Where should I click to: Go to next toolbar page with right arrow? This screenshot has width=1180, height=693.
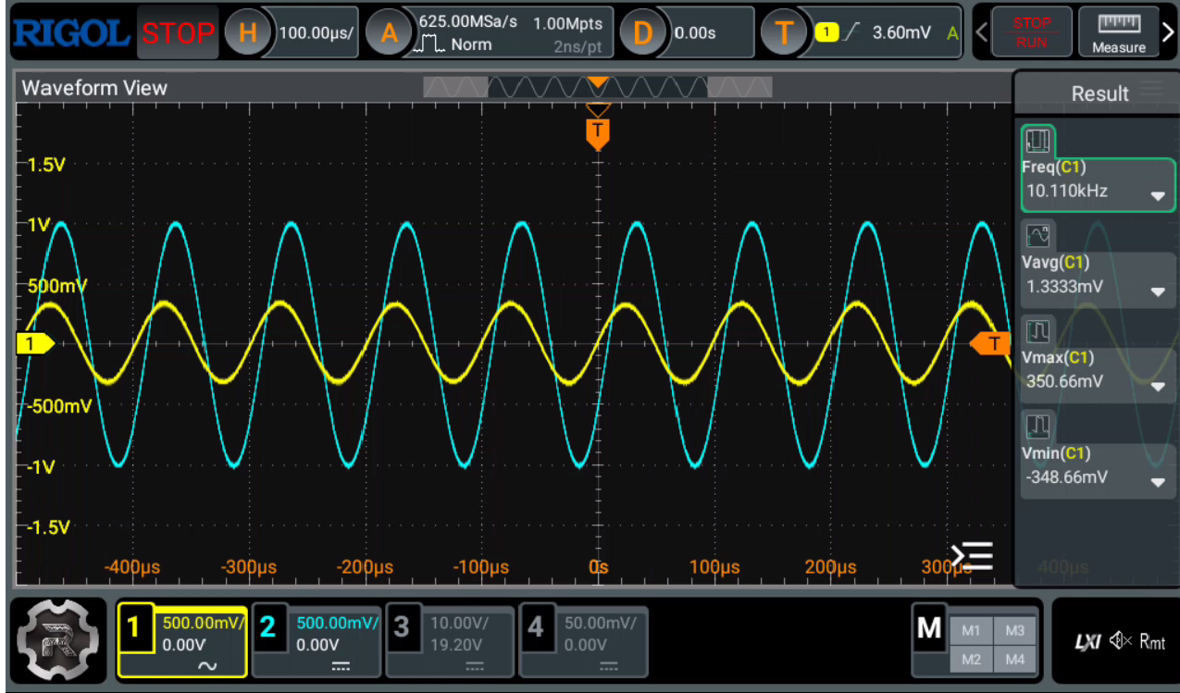[1167, 33]
